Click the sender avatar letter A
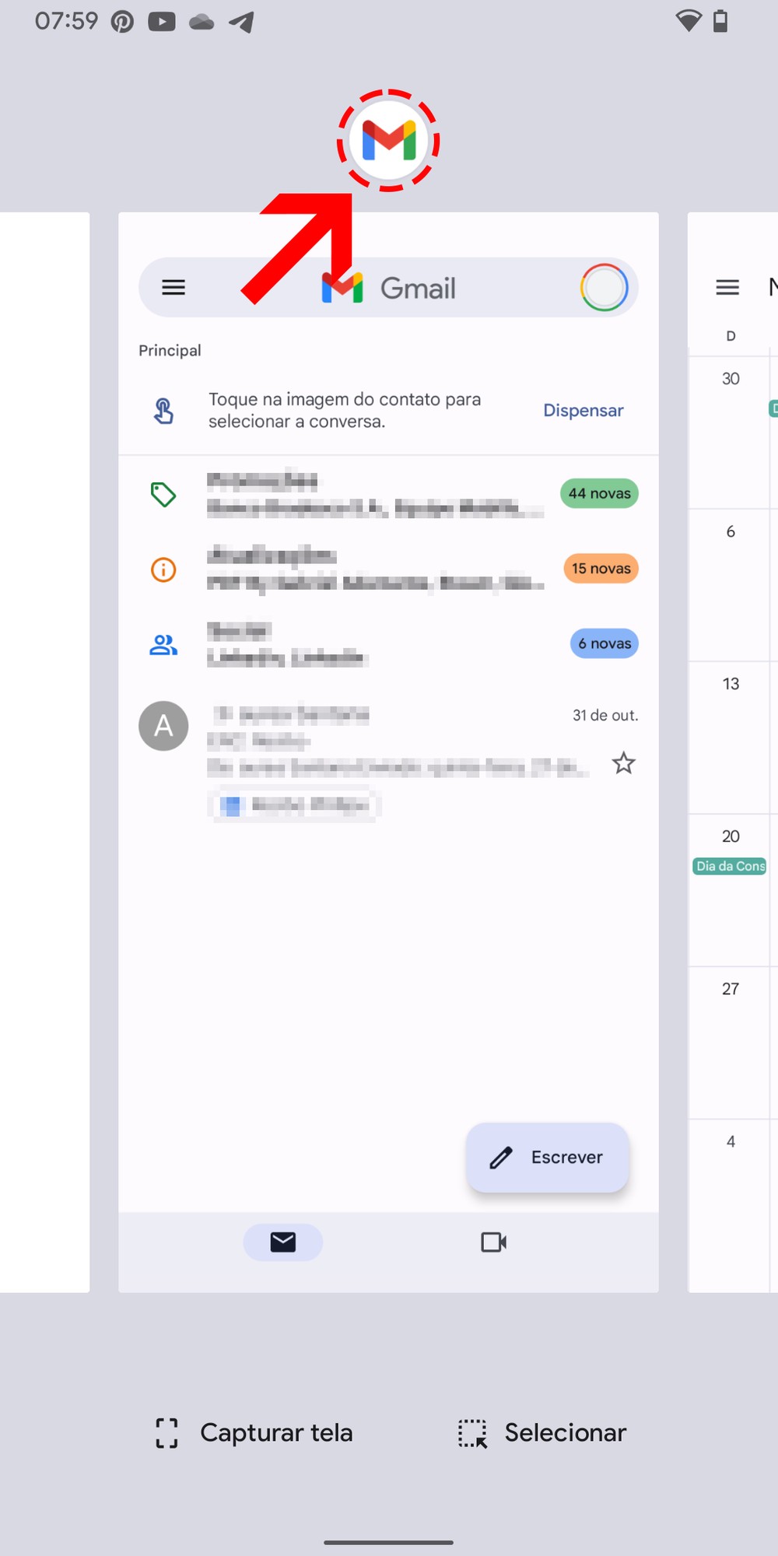Viewport: 778px width, 1556px height. 163,726
